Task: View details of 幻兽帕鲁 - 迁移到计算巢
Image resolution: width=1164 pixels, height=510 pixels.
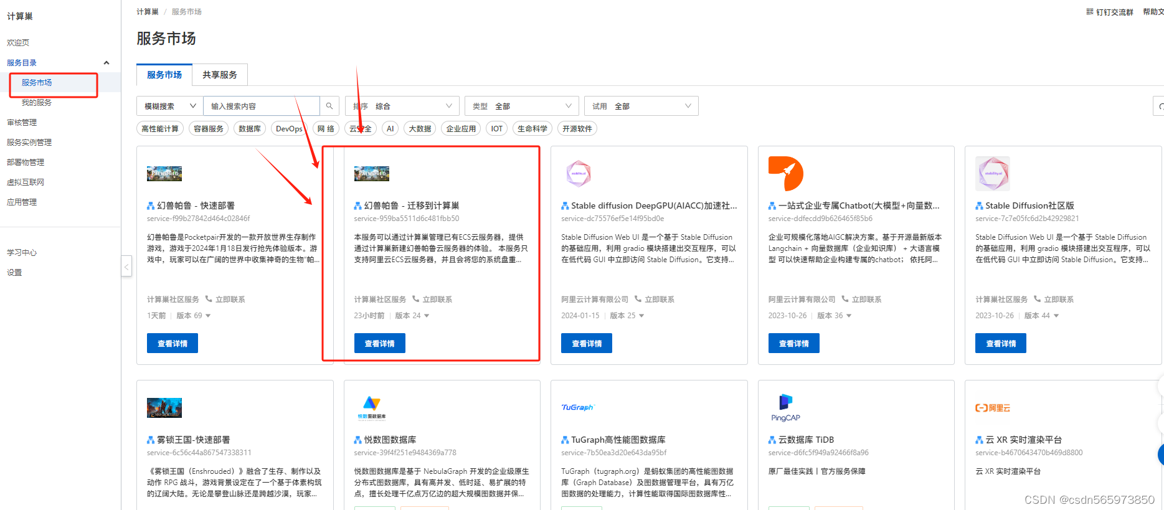Action: click(380, 343)
